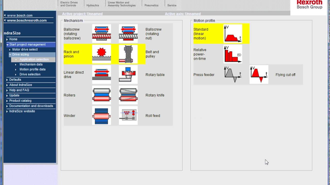330x185 pixels.
Task: Click the Rexroth Bosch Group logo
Action: (x=309, y=5)
